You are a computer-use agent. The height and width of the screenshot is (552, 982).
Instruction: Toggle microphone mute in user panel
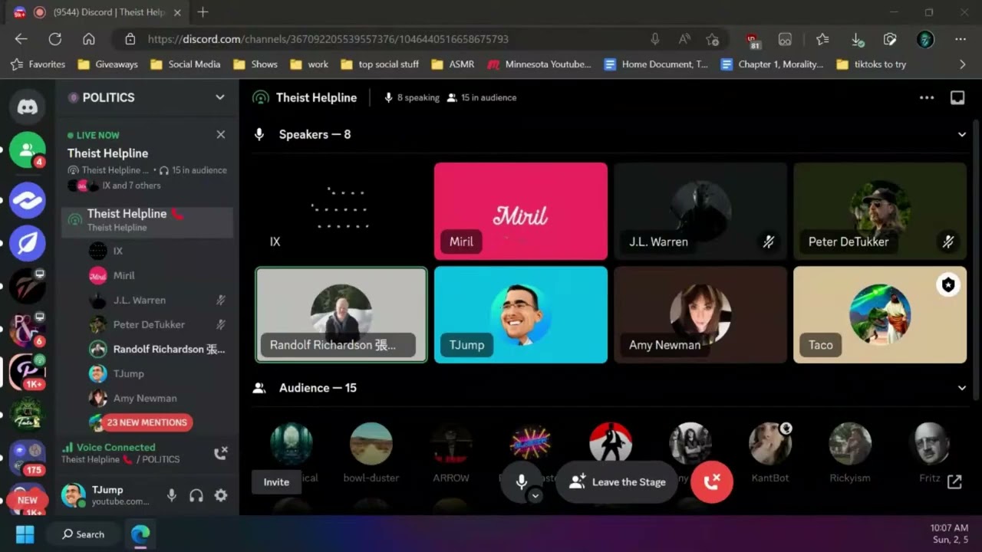click(172, 495)
